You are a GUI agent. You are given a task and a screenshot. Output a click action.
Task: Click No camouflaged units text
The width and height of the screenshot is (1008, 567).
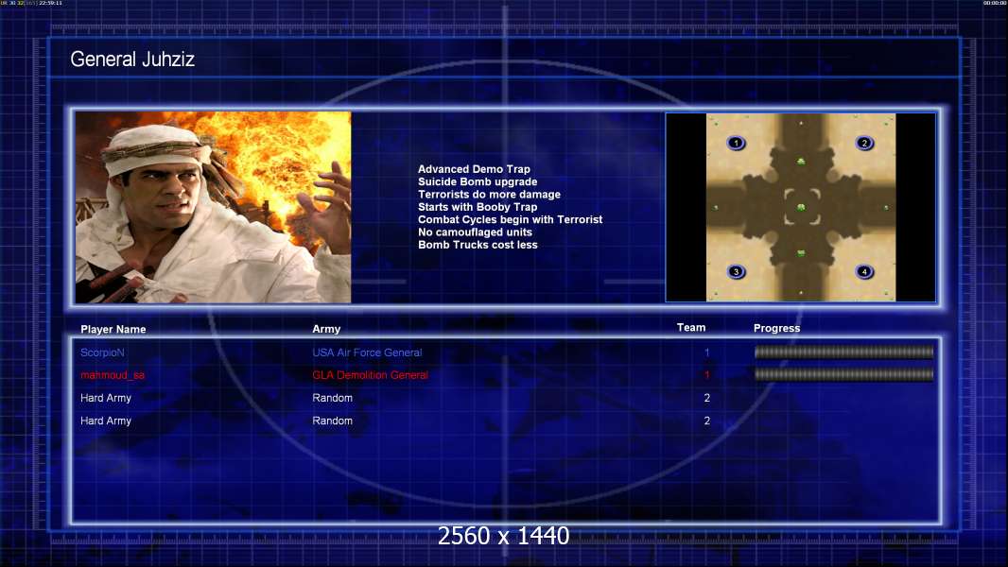[x=475, y=232]
